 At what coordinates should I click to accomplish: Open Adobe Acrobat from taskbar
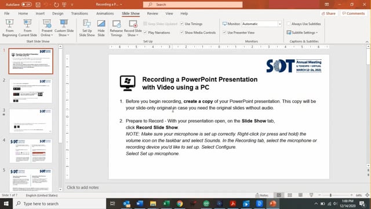point(232,204)
